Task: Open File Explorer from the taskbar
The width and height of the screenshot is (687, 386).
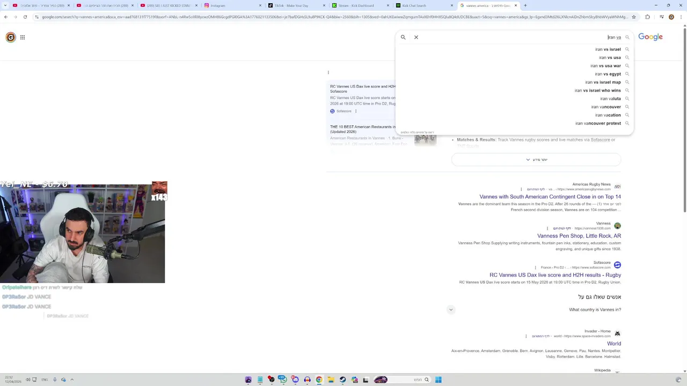Action: click(x=331, y=380)
